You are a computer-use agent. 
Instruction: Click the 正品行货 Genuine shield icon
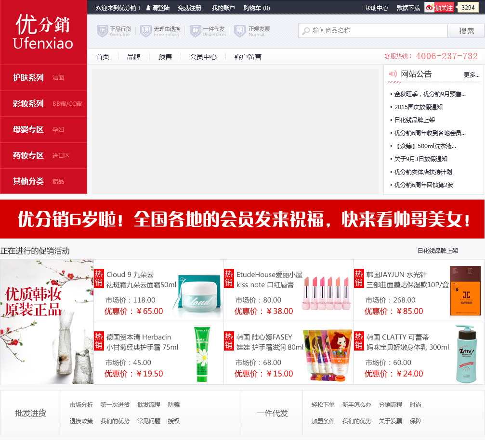coord(102,31)
